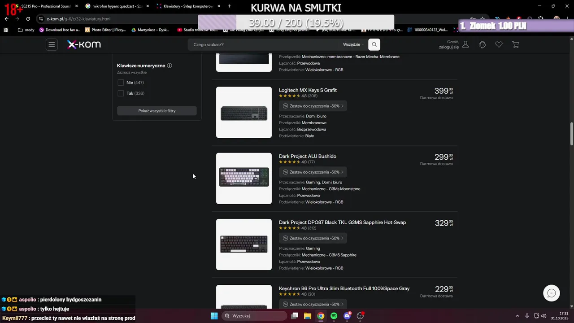The height and width of the screenshot is (323, 574).
Task: Check the Nie (447) checkbox
Action: point(121,83)
